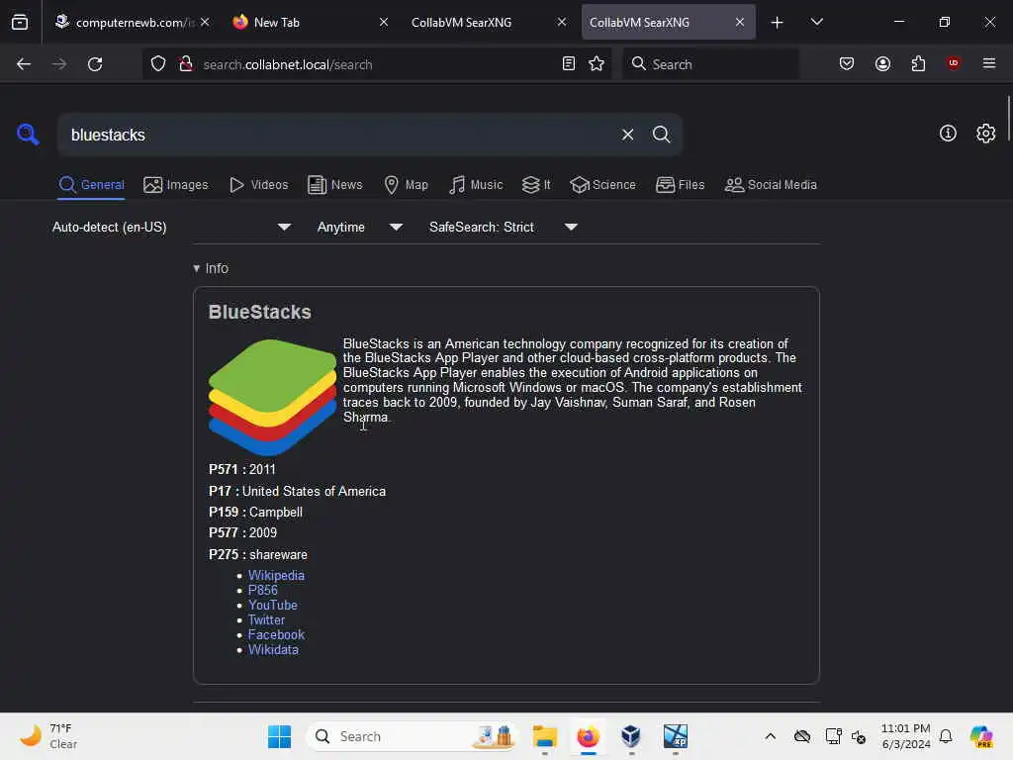
Task: Click Firefox toolbar Search box
Action: tap(710, 64)
